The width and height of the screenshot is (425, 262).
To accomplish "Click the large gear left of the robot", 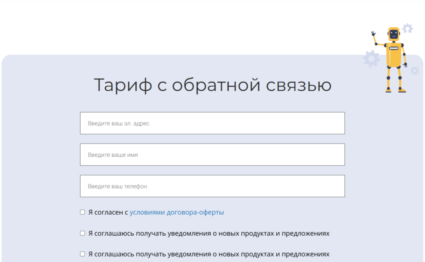I will 371,58.
